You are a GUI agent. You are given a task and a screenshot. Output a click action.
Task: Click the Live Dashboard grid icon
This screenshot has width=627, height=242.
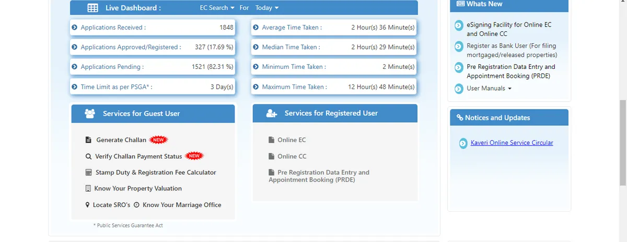[x=92, y=8]
